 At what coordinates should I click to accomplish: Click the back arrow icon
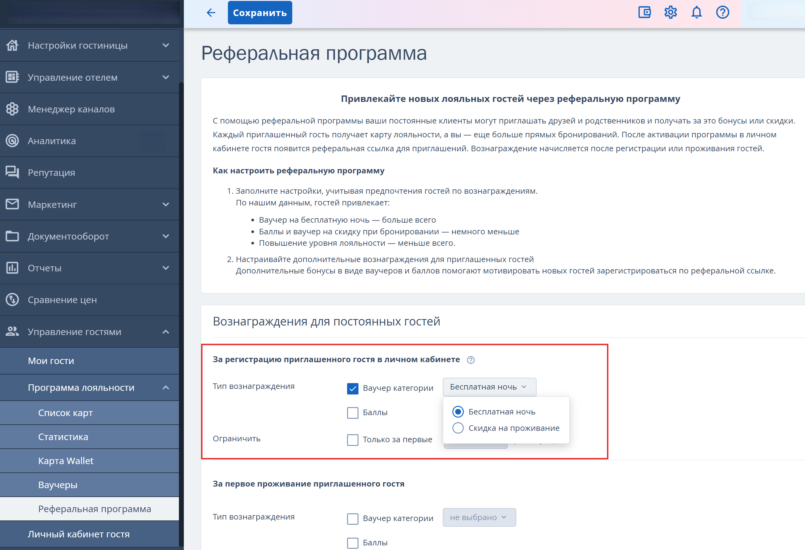(x=211, y=13)
